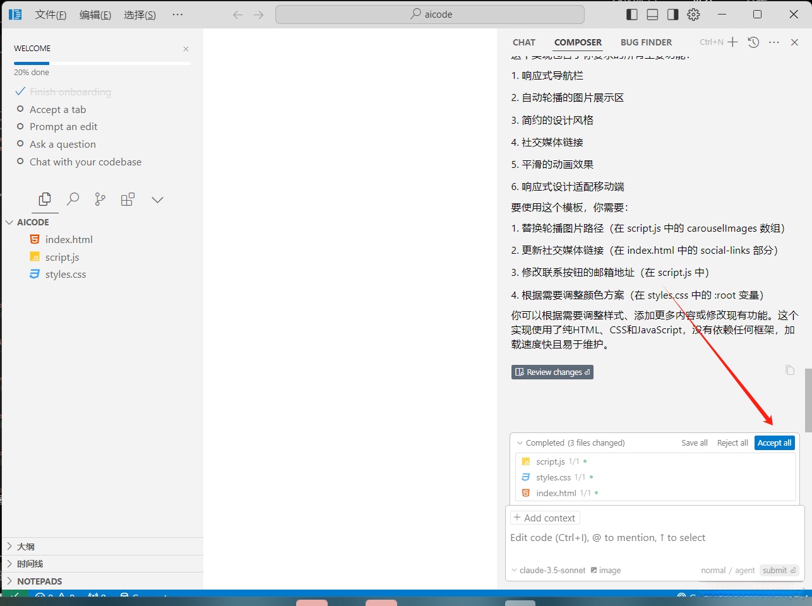The image size is (812, 606).
Task: Click the Save all button
Action: pos(695,443)
